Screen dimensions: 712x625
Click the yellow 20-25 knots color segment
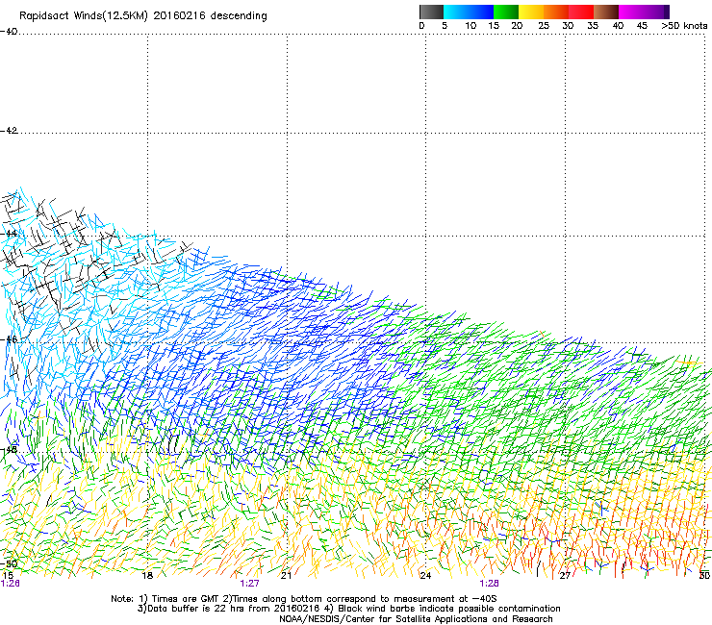pyautogui.click(x=531, y=12)
